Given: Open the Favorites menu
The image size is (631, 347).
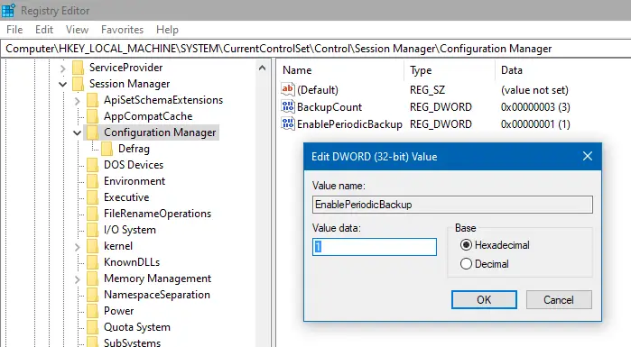Looking at the screenshot, I should coord(122,30).
